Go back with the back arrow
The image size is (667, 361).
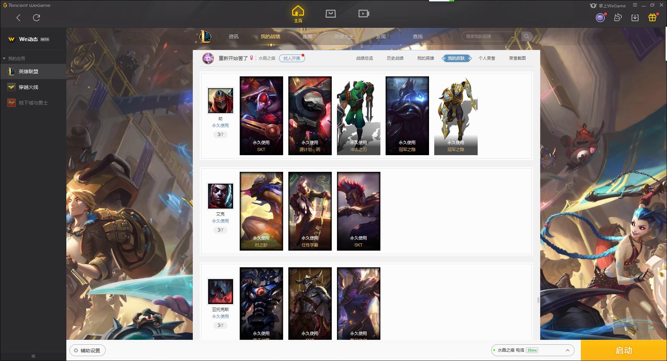[x=18, y=18]
